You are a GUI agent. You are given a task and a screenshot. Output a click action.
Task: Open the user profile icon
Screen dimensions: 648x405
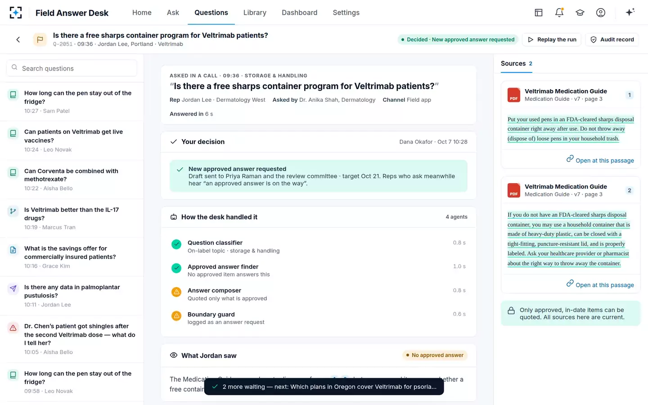tap(601, 13)
